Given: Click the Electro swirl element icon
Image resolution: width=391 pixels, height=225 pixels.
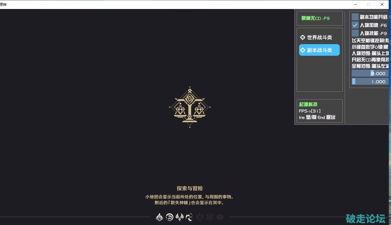Looking at the screenshot, I should pos(189,217).
